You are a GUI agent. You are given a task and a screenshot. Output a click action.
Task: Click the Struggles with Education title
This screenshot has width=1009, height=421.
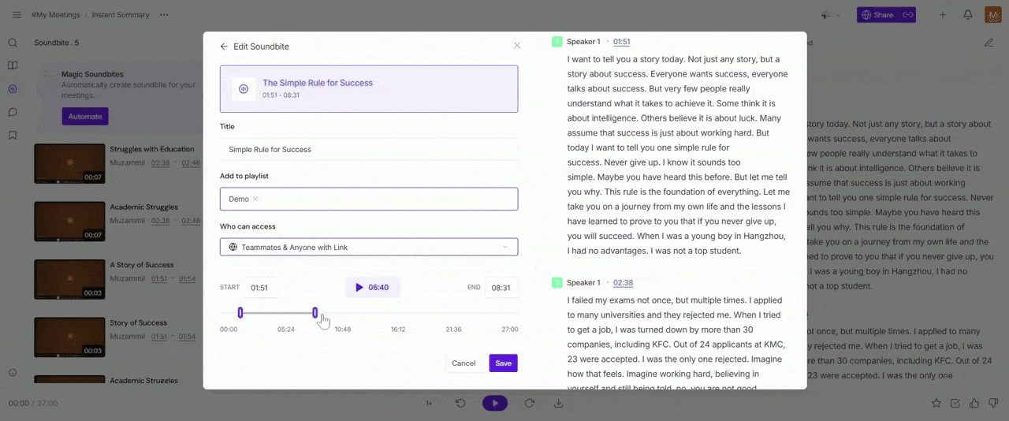click(152, 149)
